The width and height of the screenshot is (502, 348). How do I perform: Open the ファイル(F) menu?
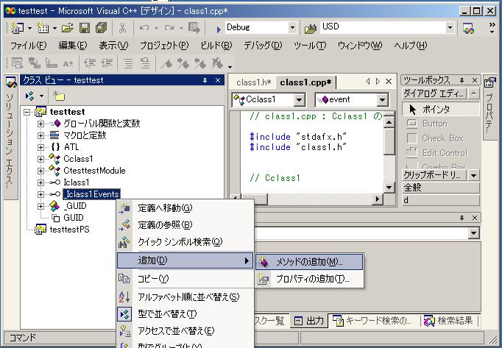[28, 46]
